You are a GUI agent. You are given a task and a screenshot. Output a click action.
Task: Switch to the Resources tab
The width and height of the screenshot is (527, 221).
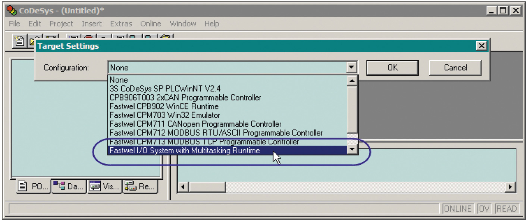(x=140, y=187)
